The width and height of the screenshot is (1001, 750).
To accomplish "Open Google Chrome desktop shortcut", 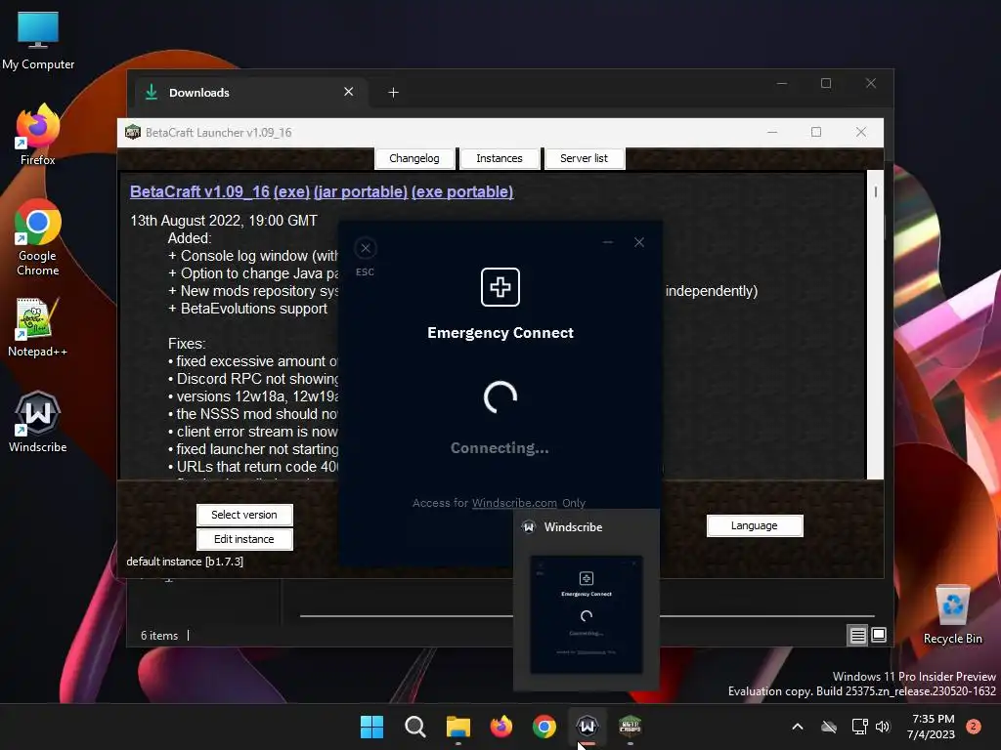I will pos(38,237).
